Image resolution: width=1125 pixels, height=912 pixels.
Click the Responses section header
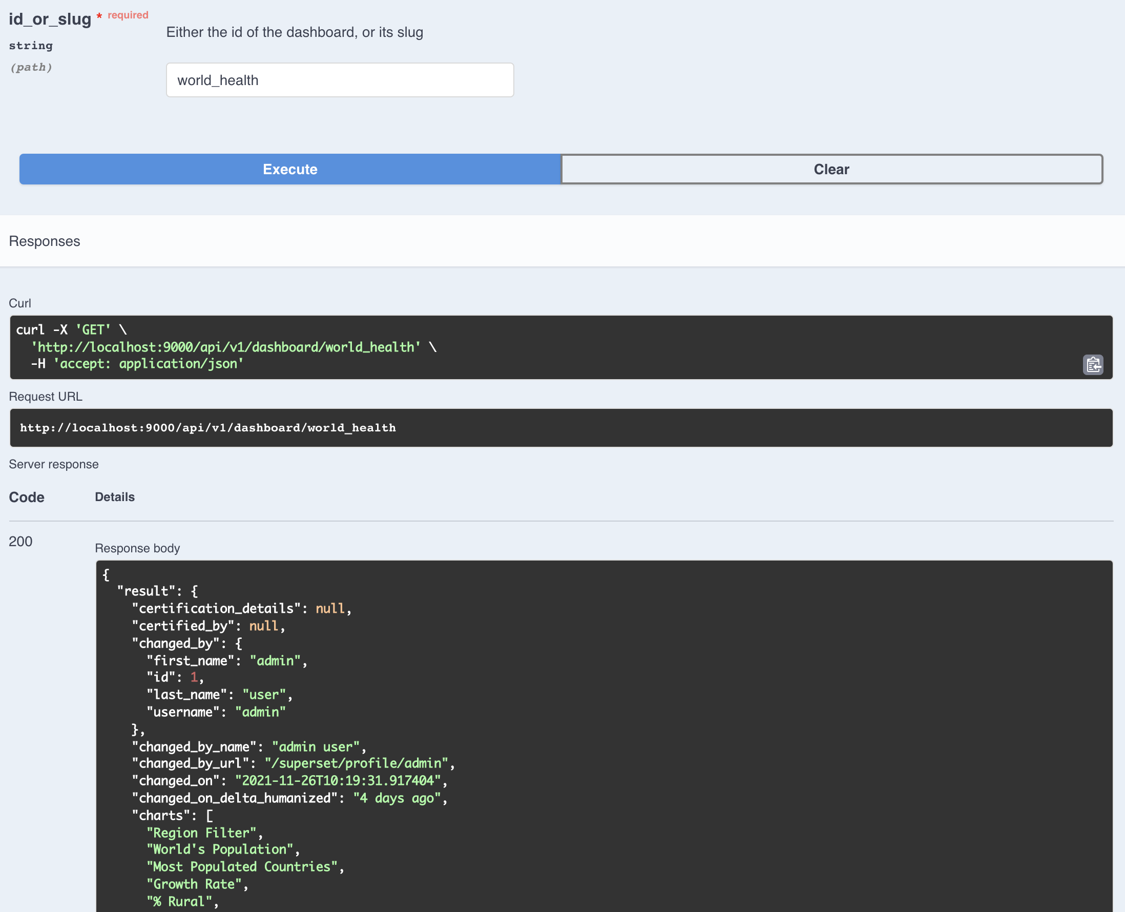[45, 241]
